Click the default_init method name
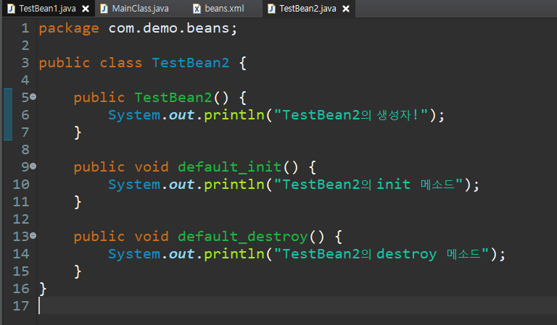 point(230,167)
